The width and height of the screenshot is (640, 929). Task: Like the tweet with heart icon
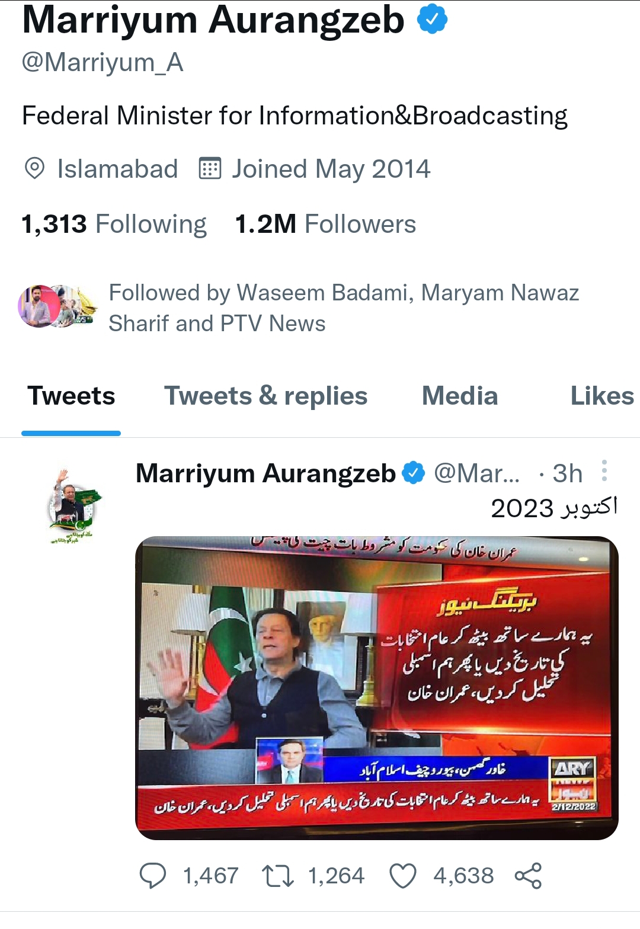point(403,876)
